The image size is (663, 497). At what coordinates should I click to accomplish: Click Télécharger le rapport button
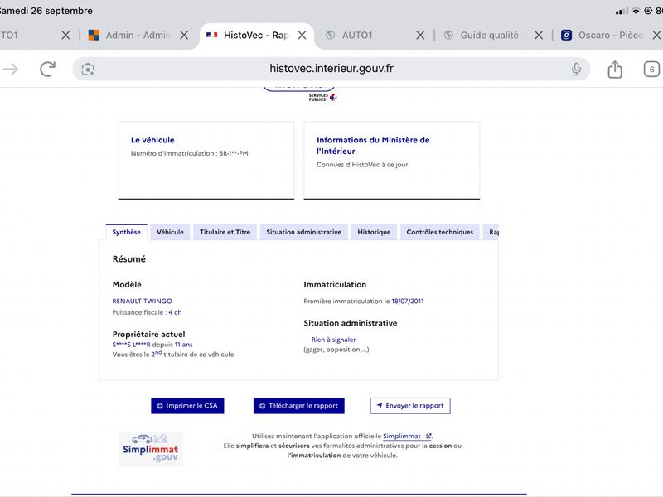click(299, 406)
